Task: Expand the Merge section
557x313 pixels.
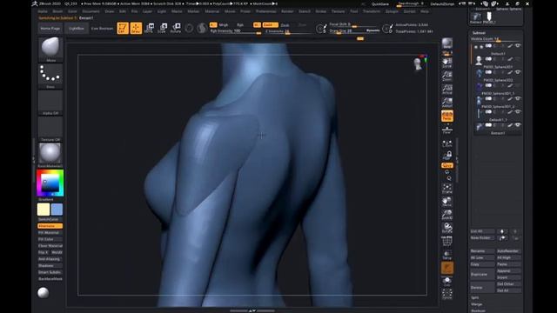Action: pyautogui.click(x=476, y=304)
